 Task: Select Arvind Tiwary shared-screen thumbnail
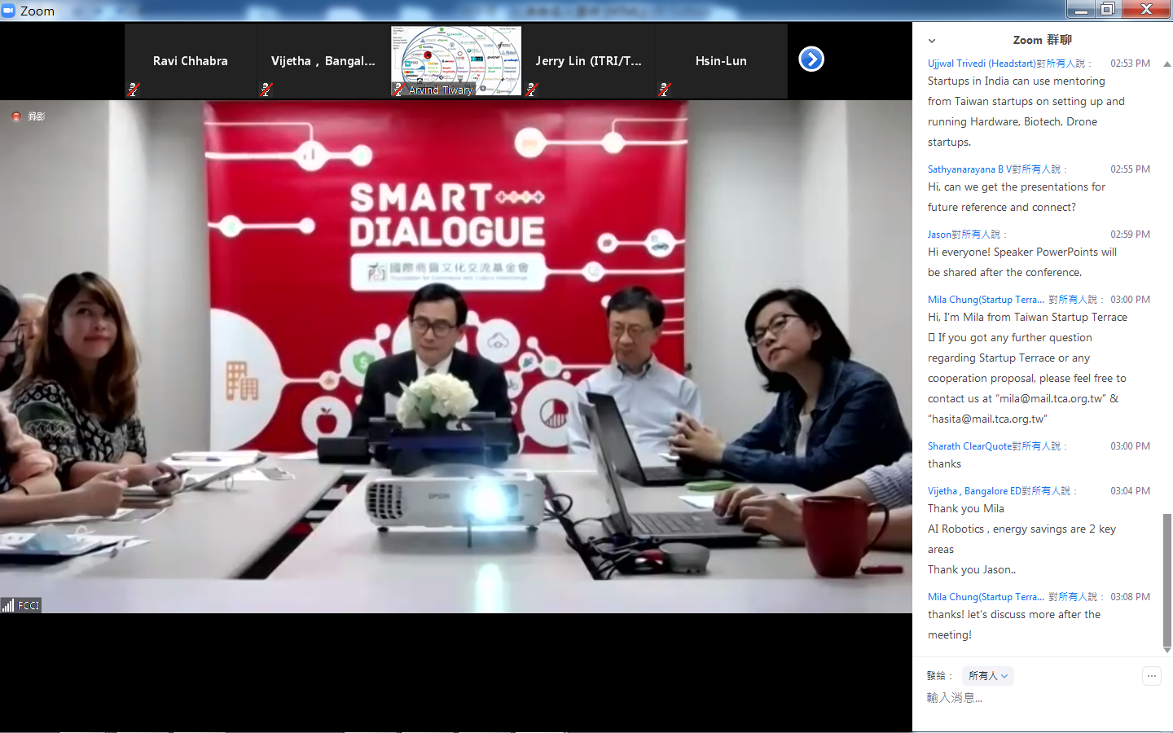[x=456, y=61]
